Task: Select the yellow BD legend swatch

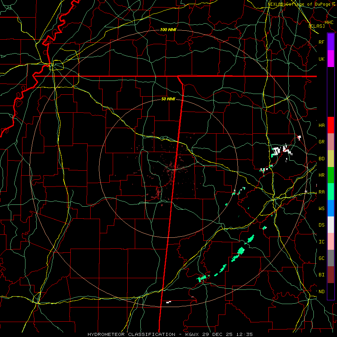Action: pos(331,159)
